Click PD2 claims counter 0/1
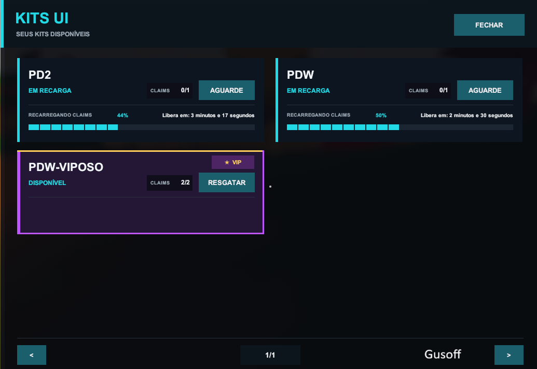 [x=170, y=91]
